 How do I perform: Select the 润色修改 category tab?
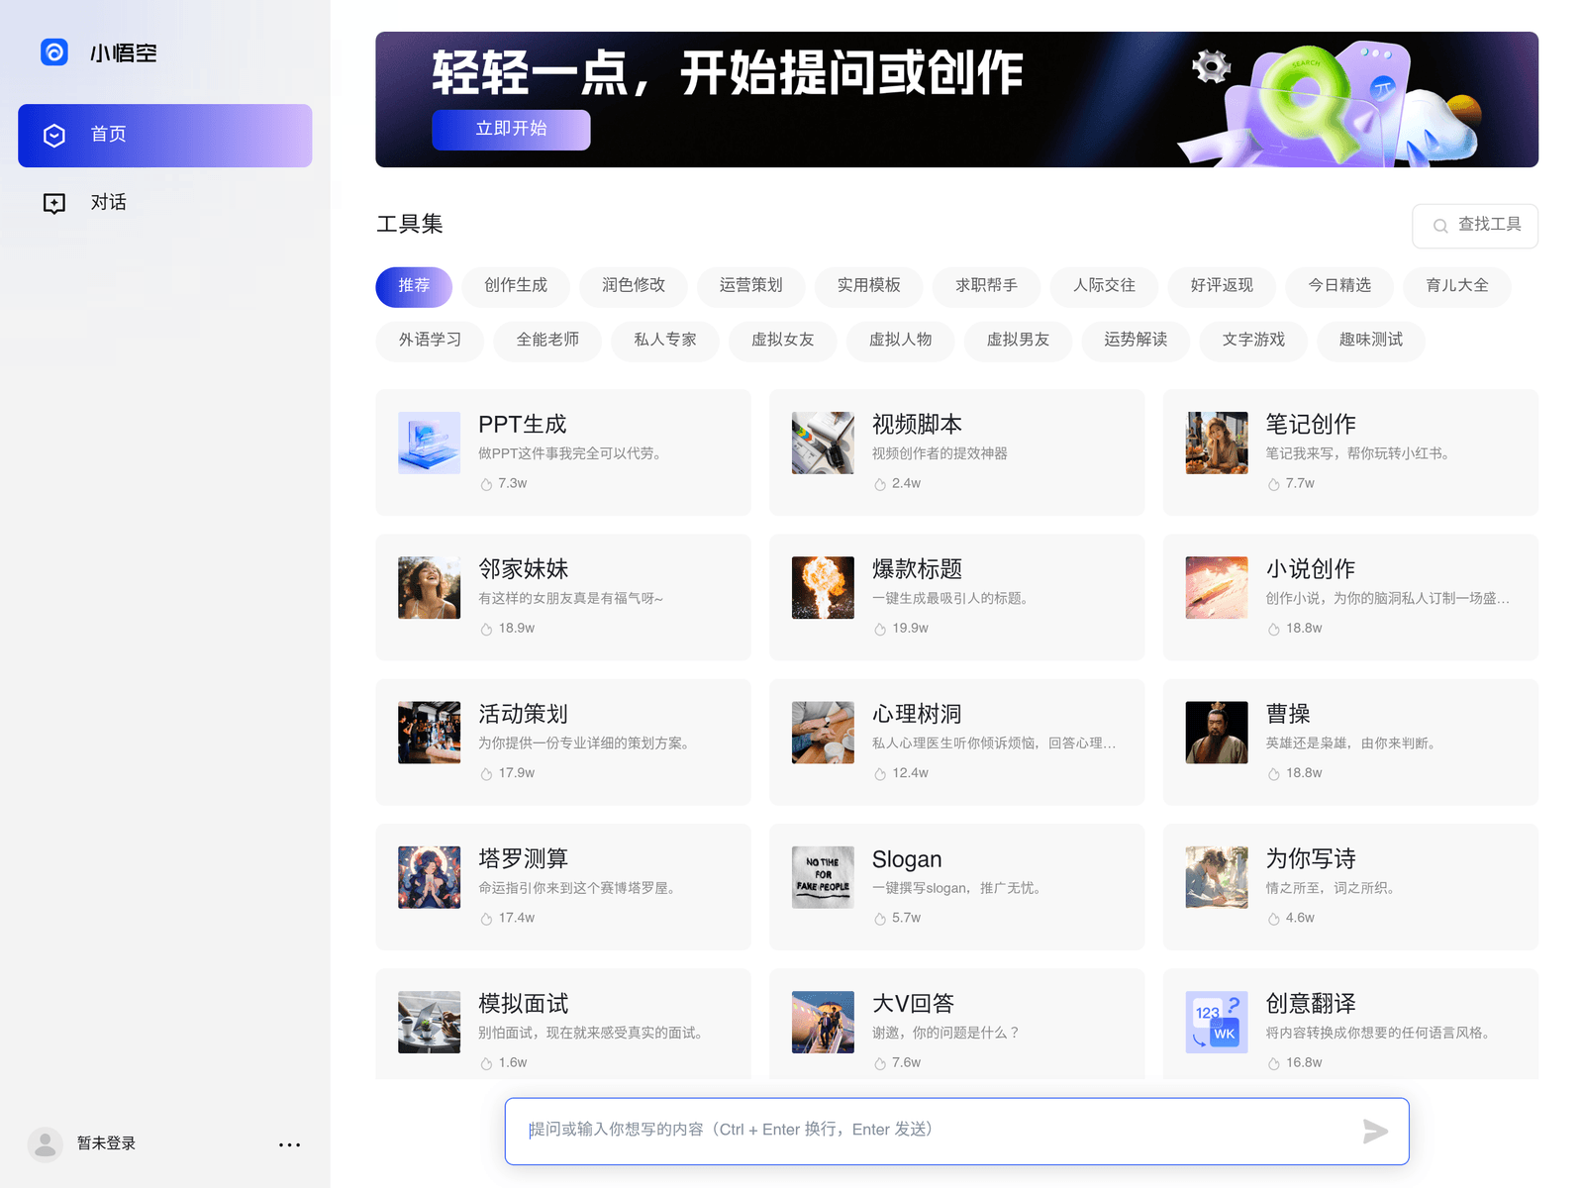pyautogui.click(x=634, y=286)
